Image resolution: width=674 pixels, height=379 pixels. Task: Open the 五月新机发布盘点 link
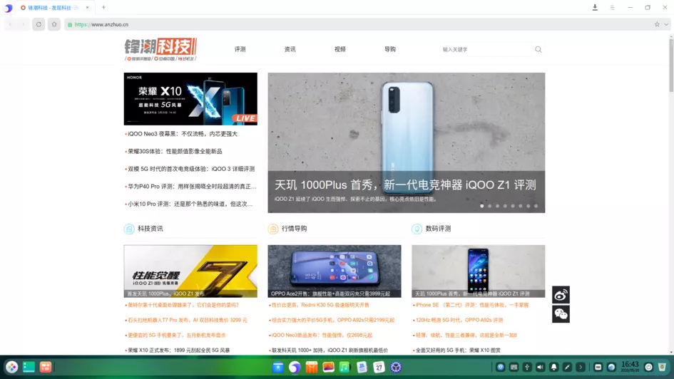(176, 336)
